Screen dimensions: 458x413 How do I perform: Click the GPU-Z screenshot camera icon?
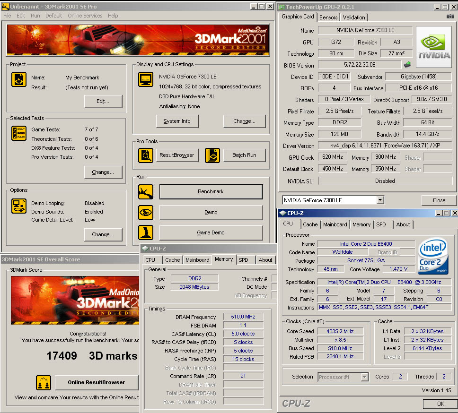(450, 17)
